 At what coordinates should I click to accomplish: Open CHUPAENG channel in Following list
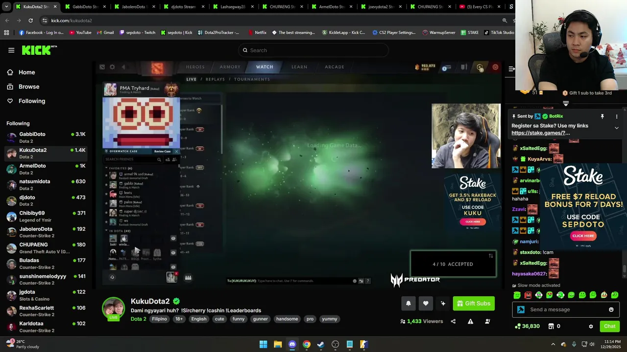[46, 248]
